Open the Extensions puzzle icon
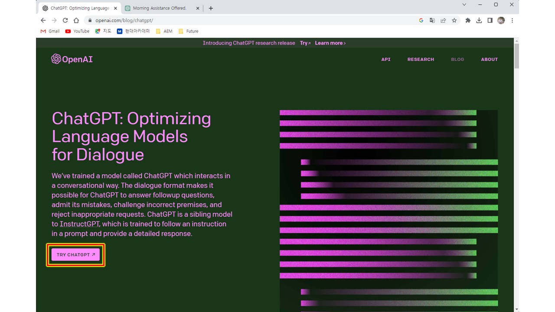 [x=468, y=20]
